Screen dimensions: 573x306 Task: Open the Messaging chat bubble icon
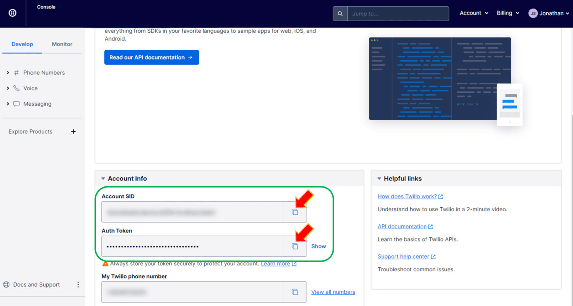click(x=16, y=104)
